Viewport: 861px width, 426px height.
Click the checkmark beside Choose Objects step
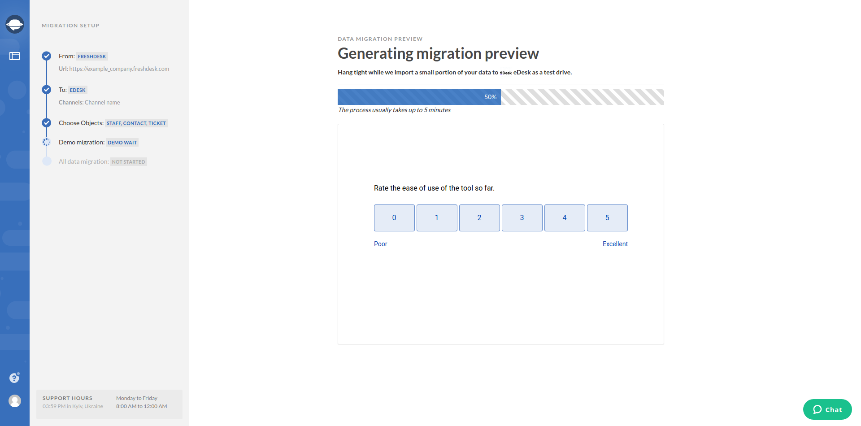47,123
